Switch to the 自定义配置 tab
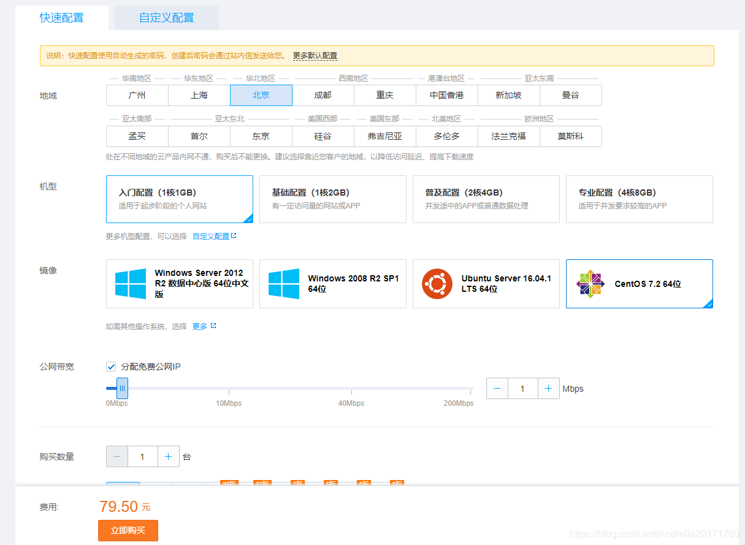This screenshot has width=745, height=545. 166,18
